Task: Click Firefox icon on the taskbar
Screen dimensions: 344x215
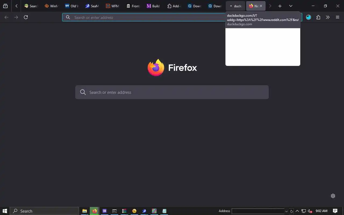Action: [x=95, y=211]
